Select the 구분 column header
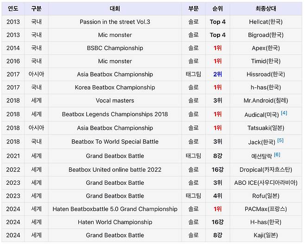This screenshot has width=305, height=244. [x=36, y=8]
